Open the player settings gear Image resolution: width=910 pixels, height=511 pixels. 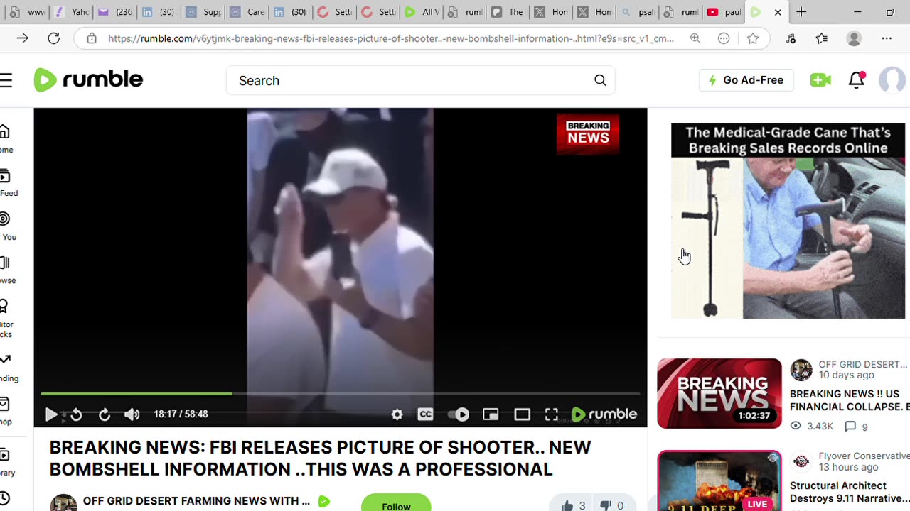point(397,414)
